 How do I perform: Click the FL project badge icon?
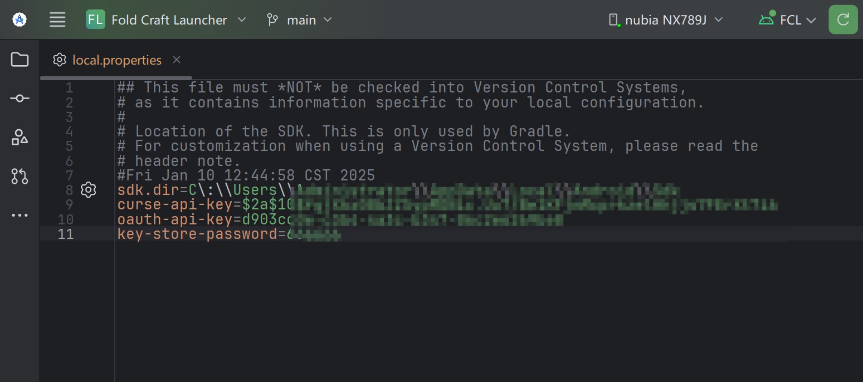click(95, 19)
